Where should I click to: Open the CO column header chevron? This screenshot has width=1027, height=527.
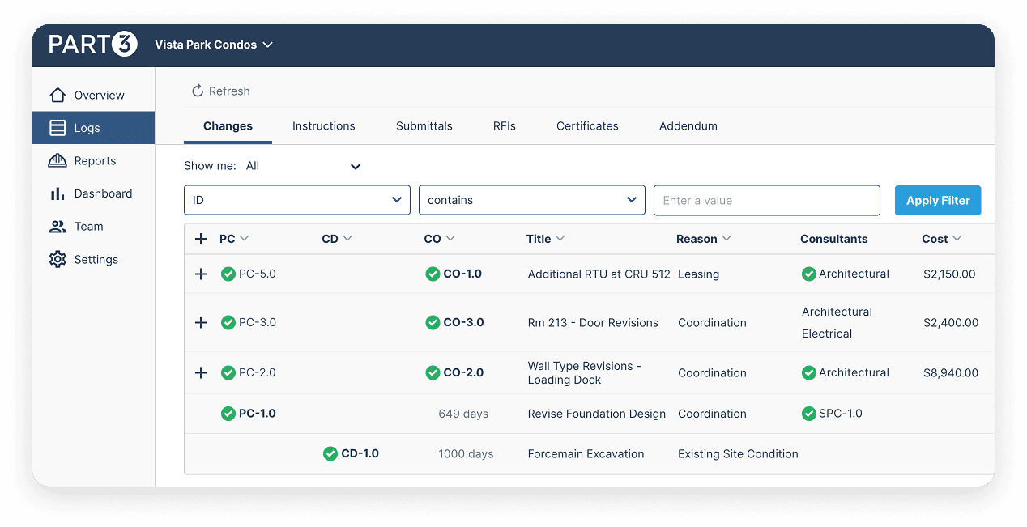[x=450, y=239]
